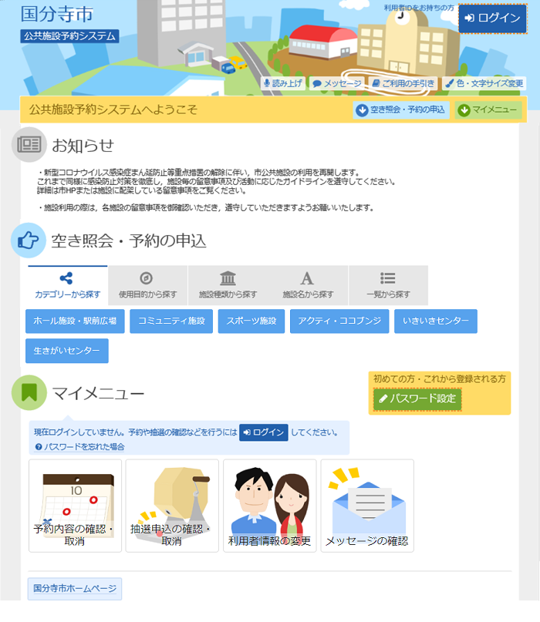Image resolution: width=540 pixels, height=622 pixels.
Task: Open 抽選申込の確認・取消 lottery tile
Action: click(x=172, y=506)
